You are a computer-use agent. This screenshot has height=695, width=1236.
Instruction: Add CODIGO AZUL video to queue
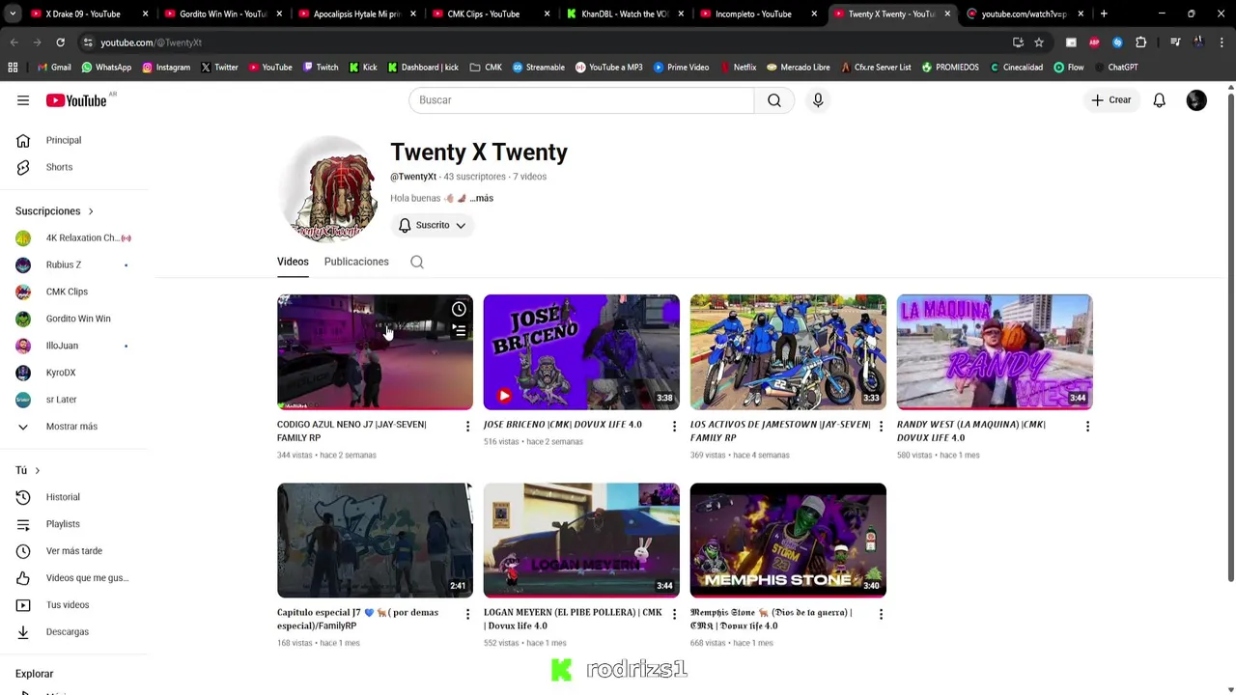pyautogui.click(x=459, y=331)
